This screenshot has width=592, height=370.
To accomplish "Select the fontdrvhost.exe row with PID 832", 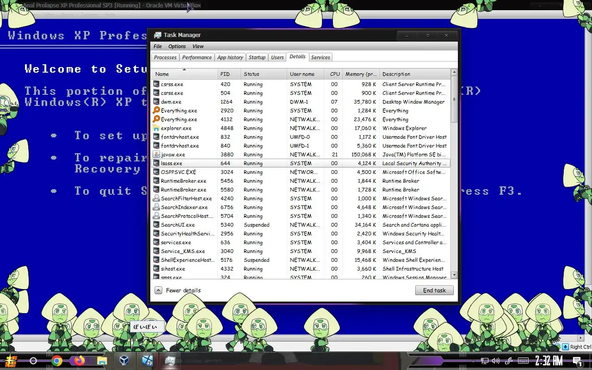I will (x=301, y=137).
